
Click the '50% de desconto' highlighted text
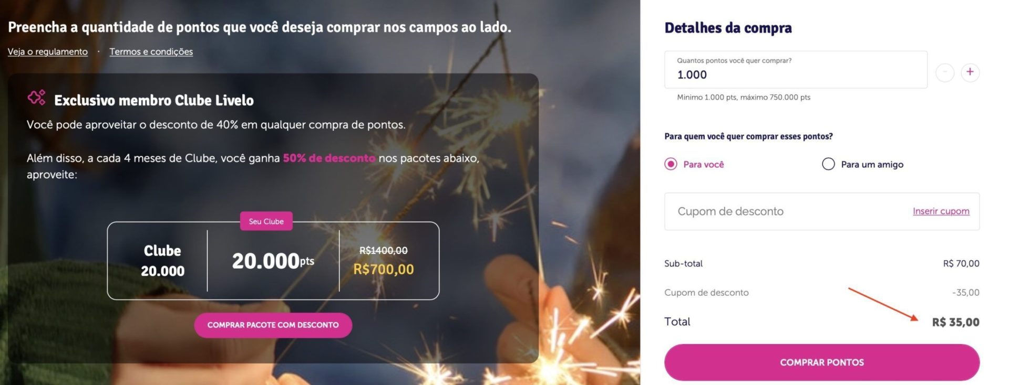pos(329,158)
